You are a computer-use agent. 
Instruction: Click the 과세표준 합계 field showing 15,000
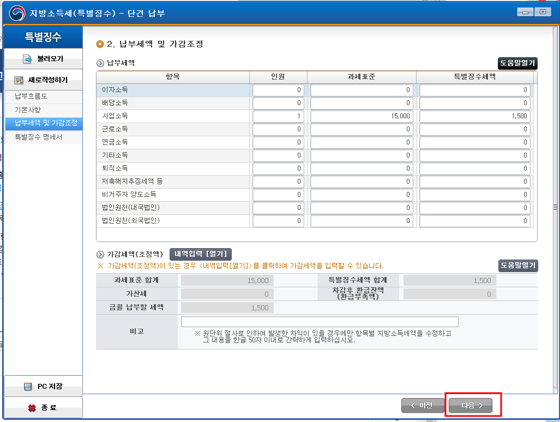tap(227, 281)
